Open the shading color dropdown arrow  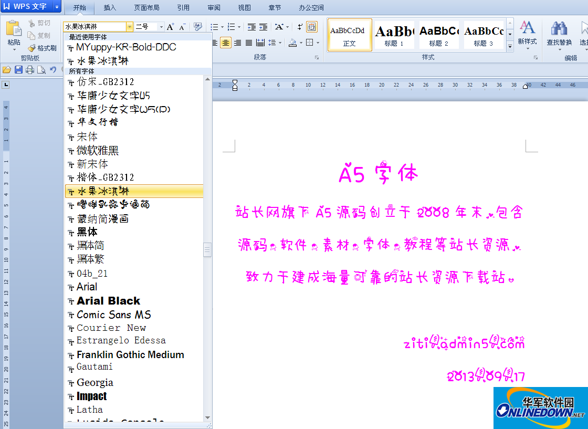click(301, 43)
